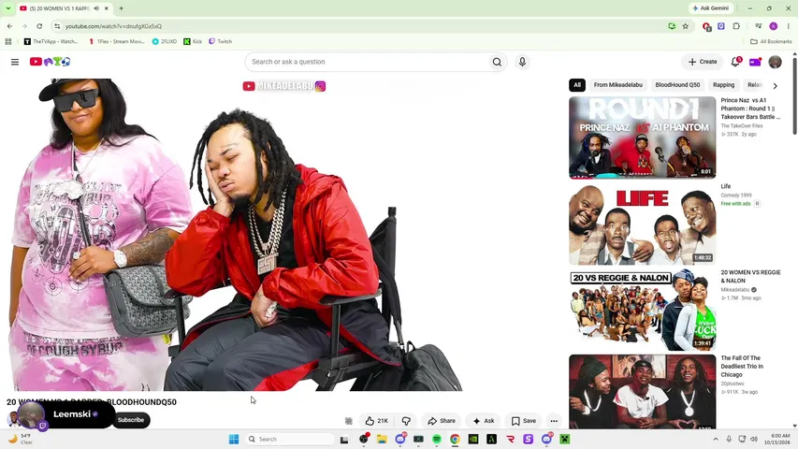Image resolution: width=798 pixels, height=449 pixels.
Task: Select the Rapping chip
Action: click(x=723, y=85)
